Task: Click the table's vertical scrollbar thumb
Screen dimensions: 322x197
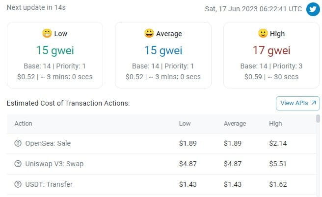Action: tap(318, 119)
